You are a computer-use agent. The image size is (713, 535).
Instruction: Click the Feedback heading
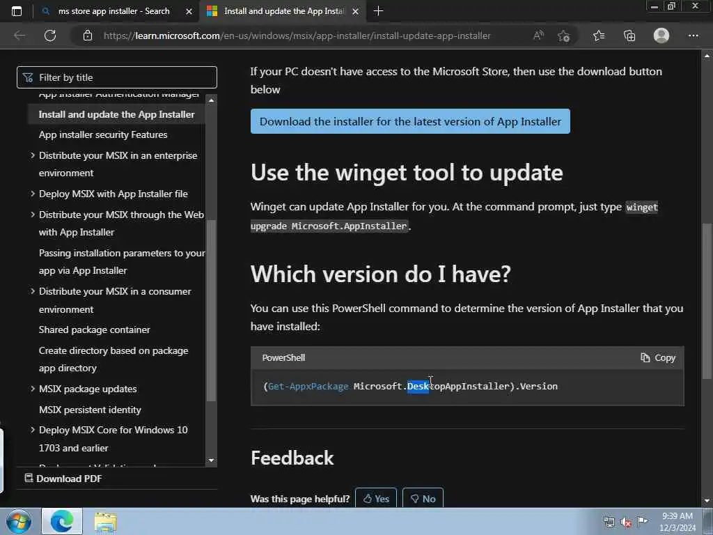(x=292, y=458)
